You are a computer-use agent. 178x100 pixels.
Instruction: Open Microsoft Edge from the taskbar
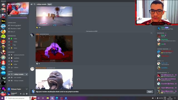[x=57, y=98]
